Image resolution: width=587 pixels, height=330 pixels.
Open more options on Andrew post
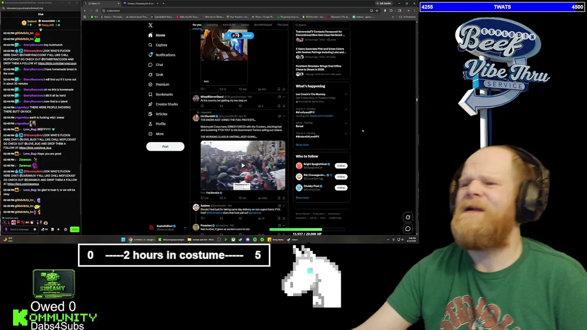coord(284,206)
